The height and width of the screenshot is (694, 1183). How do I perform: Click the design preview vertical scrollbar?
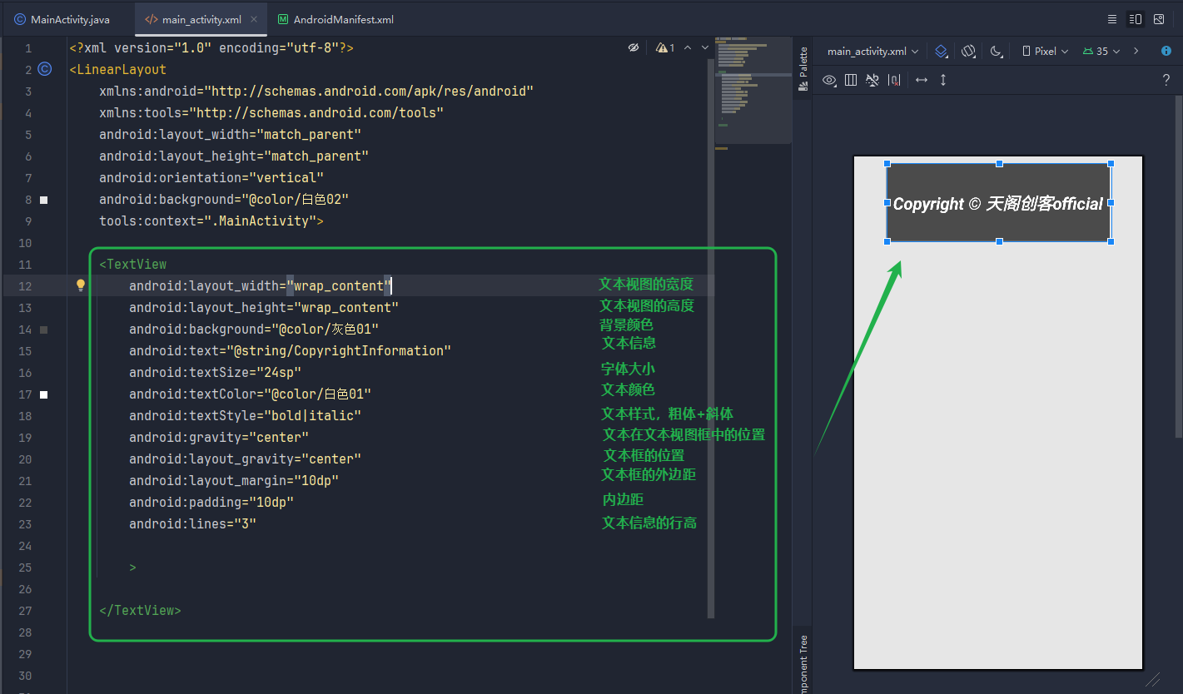[x=1178, y=266]
